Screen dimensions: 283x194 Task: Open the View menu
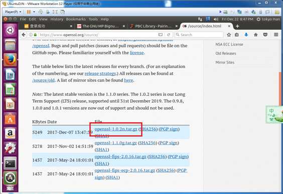43,19
